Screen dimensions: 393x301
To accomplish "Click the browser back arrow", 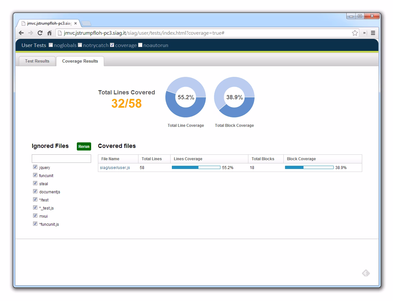I will [21, 33].
